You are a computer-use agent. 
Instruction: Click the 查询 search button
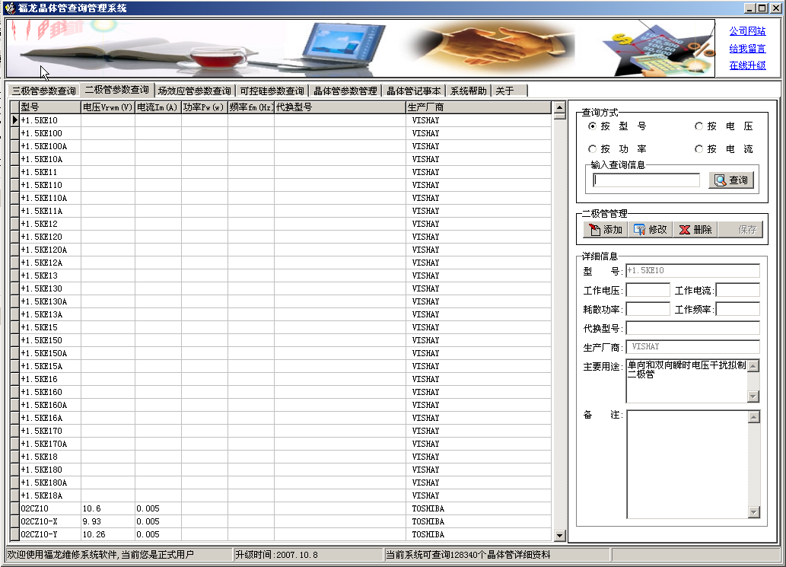(x=731, y=180)
